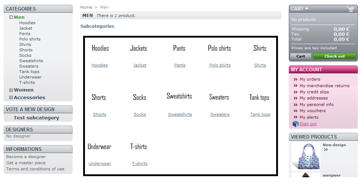Screen dimensions: 364x187
Task: Click the Hoodies subcategory title image
Action: 100,48
